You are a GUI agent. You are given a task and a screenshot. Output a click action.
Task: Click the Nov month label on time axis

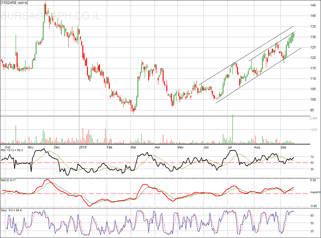(x=30, y=147)
